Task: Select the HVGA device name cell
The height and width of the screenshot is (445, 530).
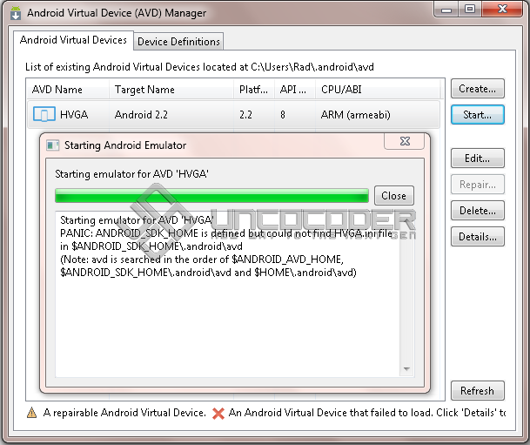Action: 74,115
